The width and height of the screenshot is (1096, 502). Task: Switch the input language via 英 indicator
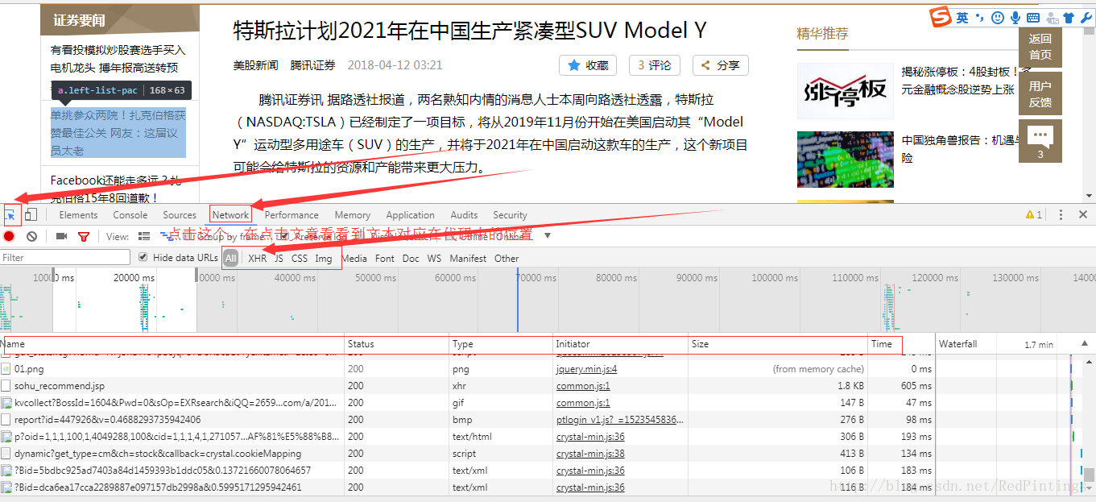962,17
